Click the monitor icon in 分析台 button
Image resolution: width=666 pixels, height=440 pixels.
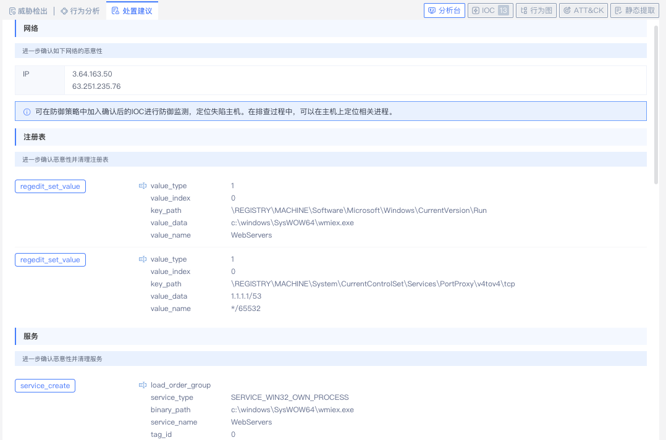pos(432,10)
